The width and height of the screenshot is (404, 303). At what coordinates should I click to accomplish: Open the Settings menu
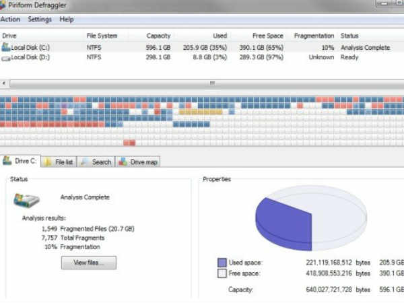click(40, 20)
